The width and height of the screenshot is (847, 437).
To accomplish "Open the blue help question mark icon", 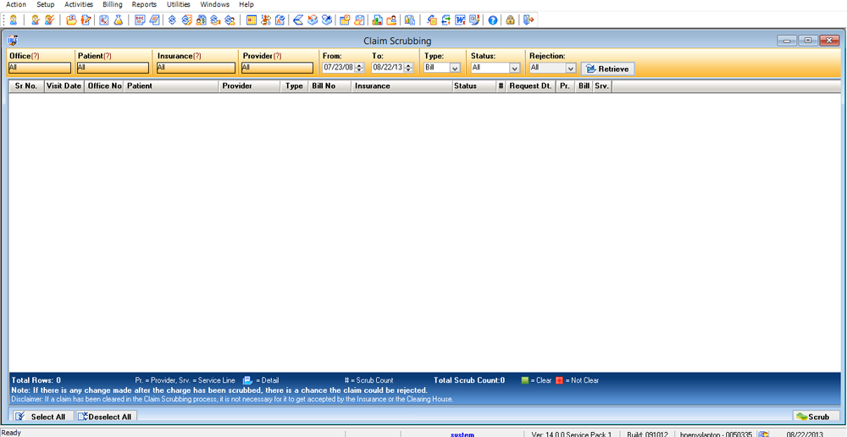I will (493, 20).
